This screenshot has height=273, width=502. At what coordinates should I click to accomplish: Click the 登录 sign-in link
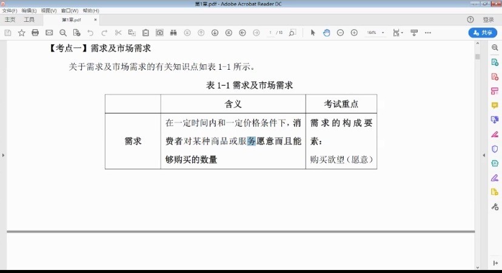488,19
